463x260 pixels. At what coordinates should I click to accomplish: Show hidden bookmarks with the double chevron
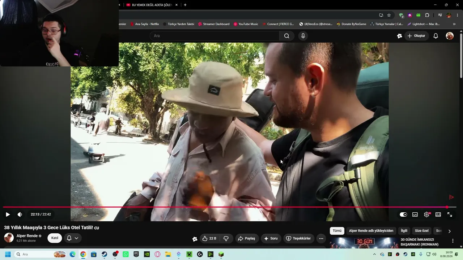click(454, 24)
